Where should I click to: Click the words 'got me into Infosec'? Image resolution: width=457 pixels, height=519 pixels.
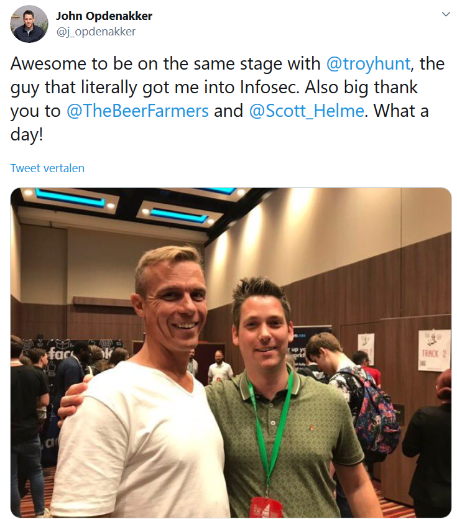pyautogui.click(x=221, y=88)
